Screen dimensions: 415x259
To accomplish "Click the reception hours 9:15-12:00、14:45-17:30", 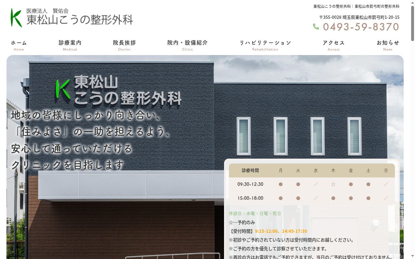I will click(281, 231).
